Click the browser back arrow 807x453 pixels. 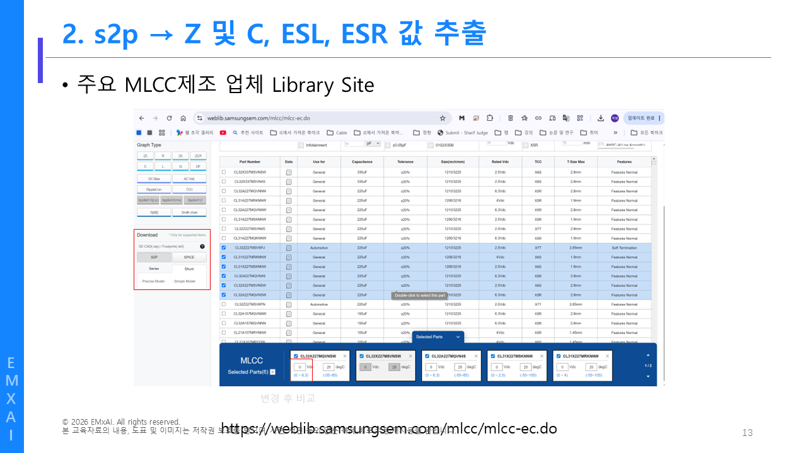141,118
